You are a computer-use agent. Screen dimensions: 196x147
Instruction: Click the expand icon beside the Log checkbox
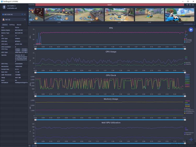pos(30,146)
